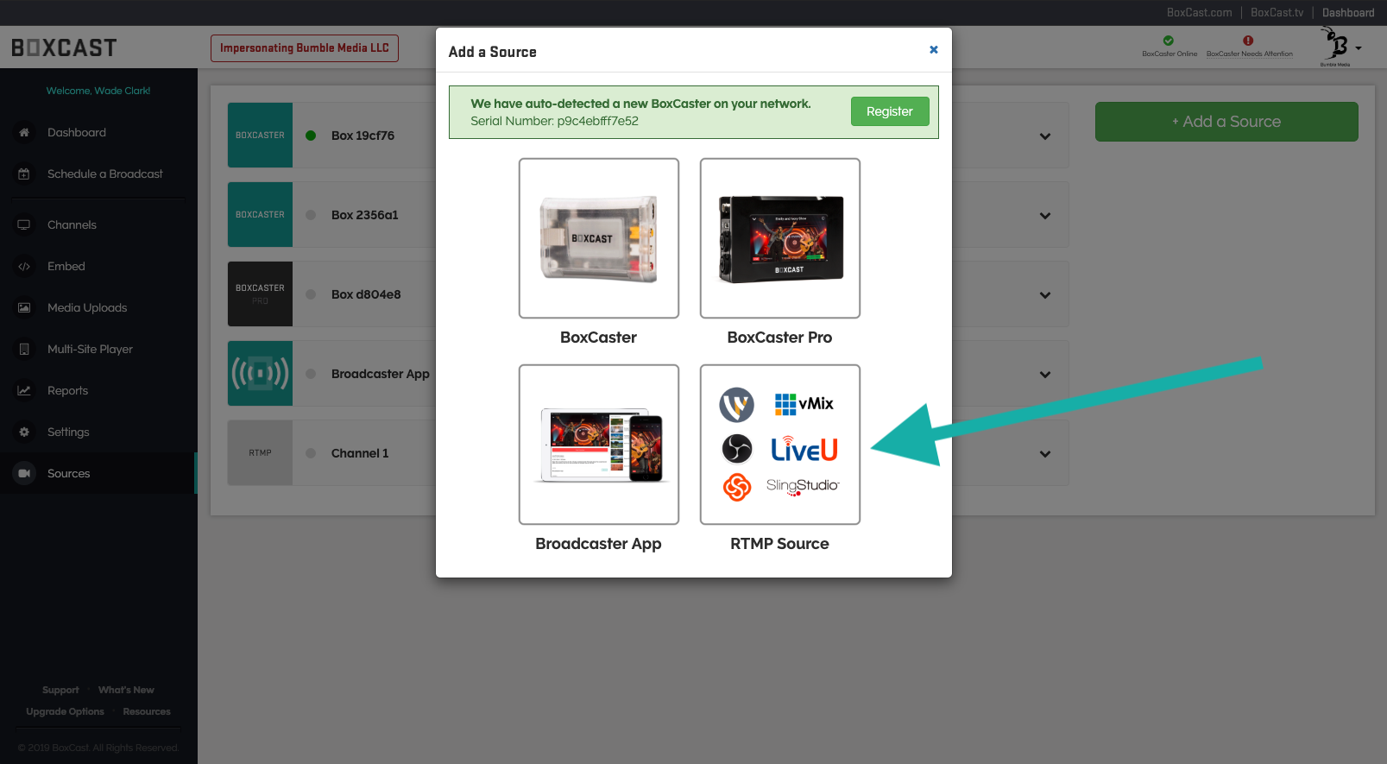The height and width of the screenshot is (764, 1387).
Task: Select the Broadcaster App source tile
Action: pos(598,445)
